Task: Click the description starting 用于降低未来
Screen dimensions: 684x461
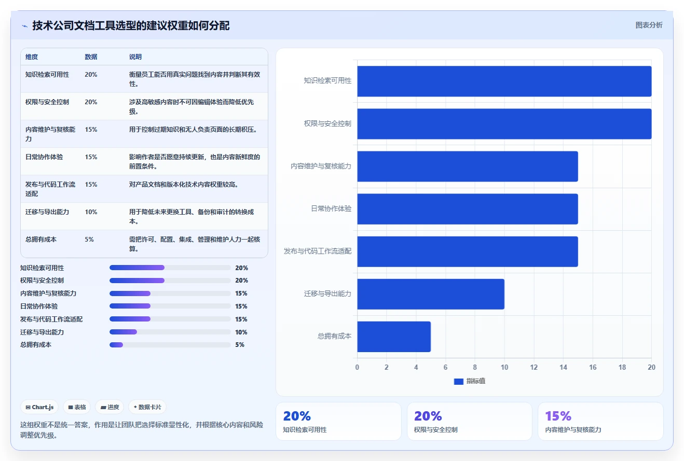Action: click(191, 216)
